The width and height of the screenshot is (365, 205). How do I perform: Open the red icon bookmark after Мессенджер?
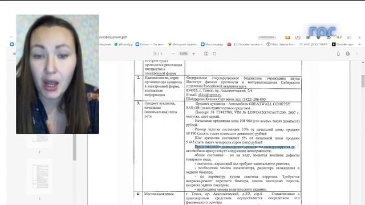click(x=229, y=44)
